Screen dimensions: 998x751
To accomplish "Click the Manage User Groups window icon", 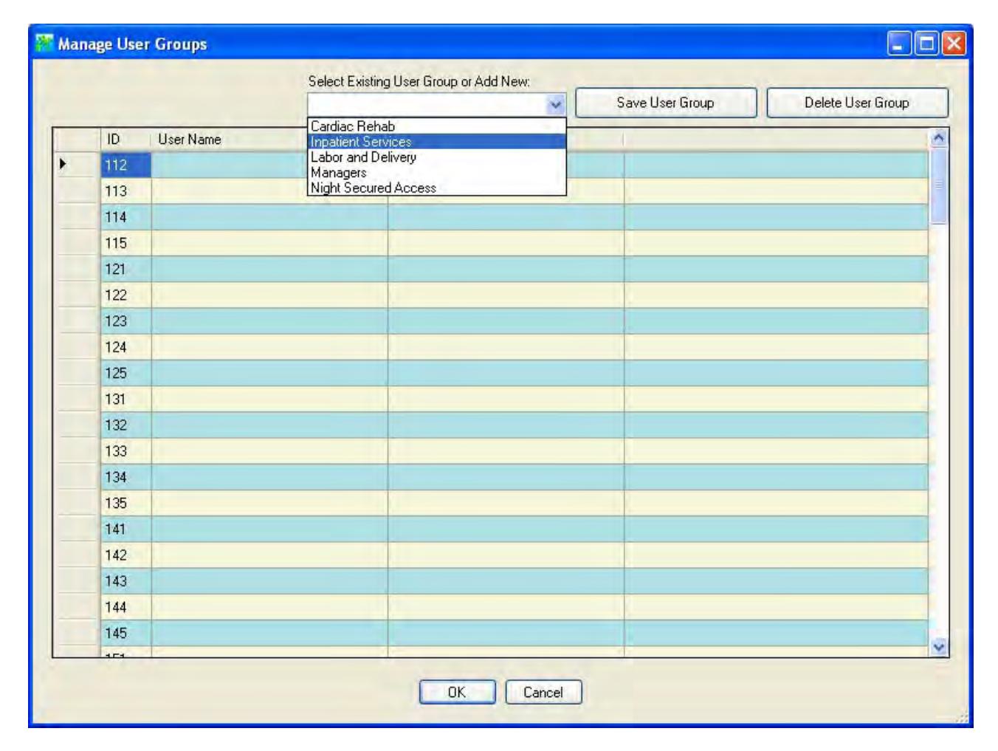I will (44, 44).
